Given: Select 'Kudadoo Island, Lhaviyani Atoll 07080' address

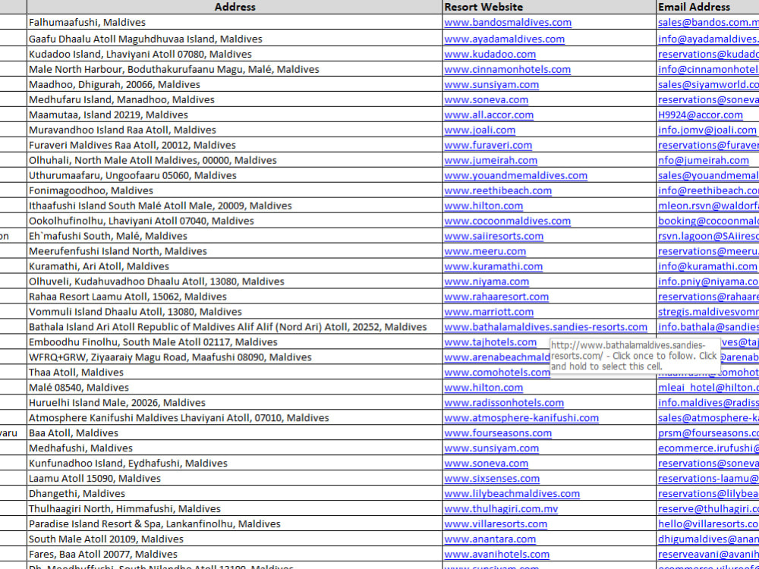Looking at the screenshot, I should (235, 54).
